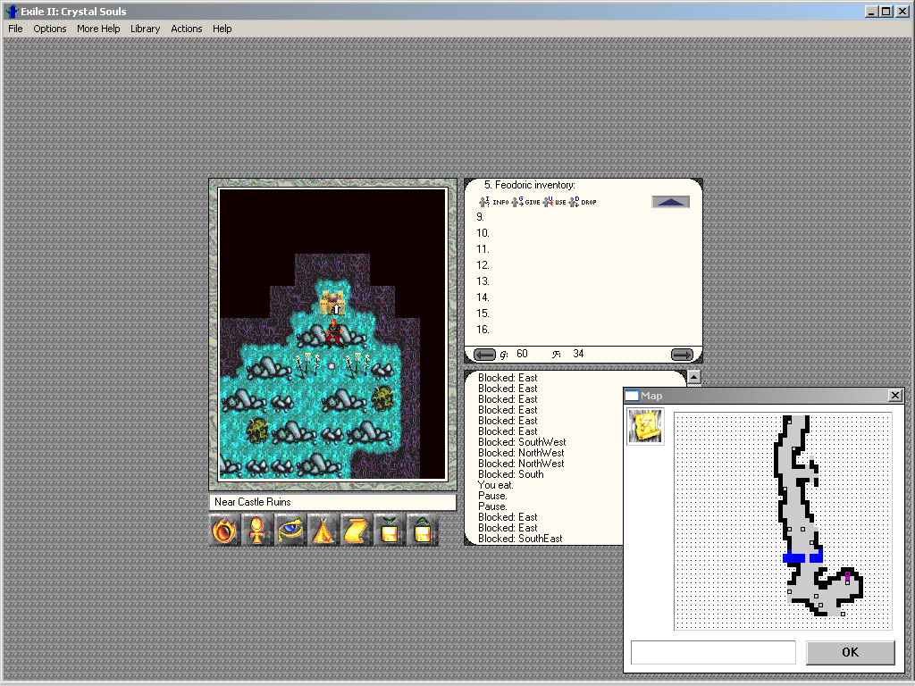Click the message log scroll-up arrow
Viewport: 915px width, 686px height.
693,378
